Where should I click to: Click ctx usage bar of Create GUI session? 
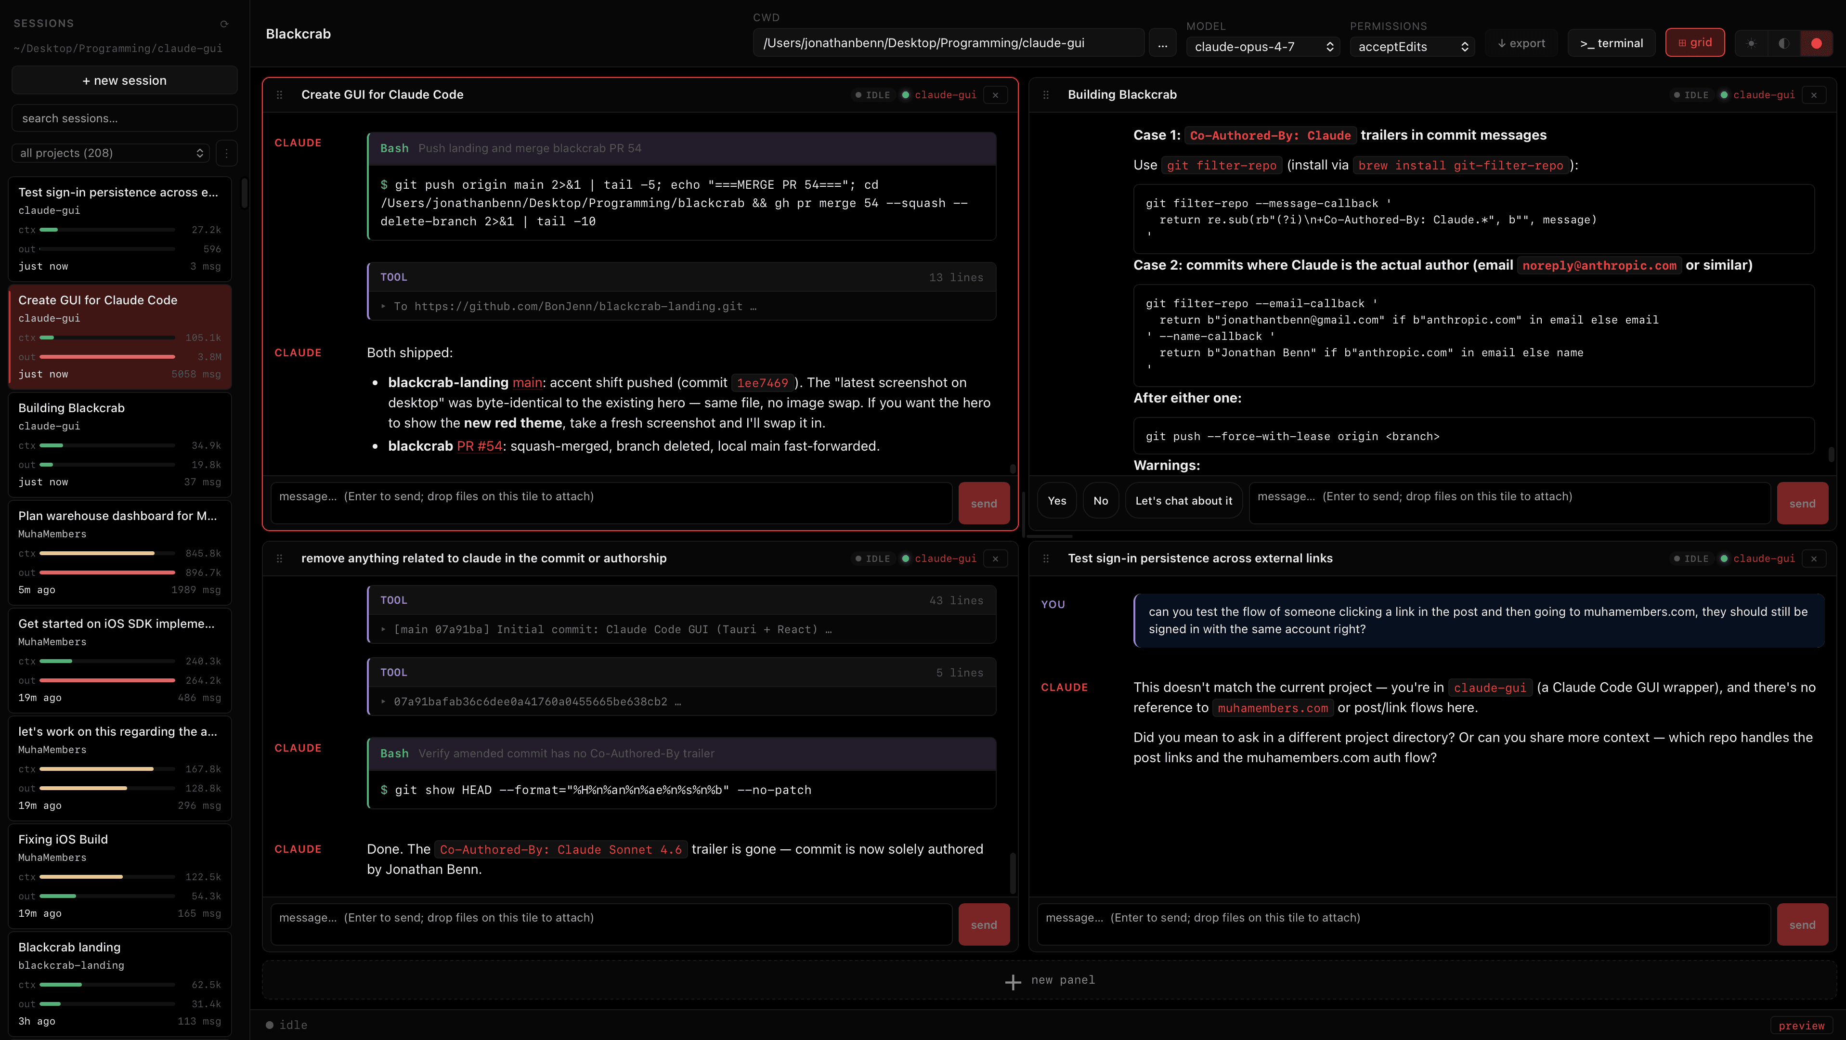point(107,338)
